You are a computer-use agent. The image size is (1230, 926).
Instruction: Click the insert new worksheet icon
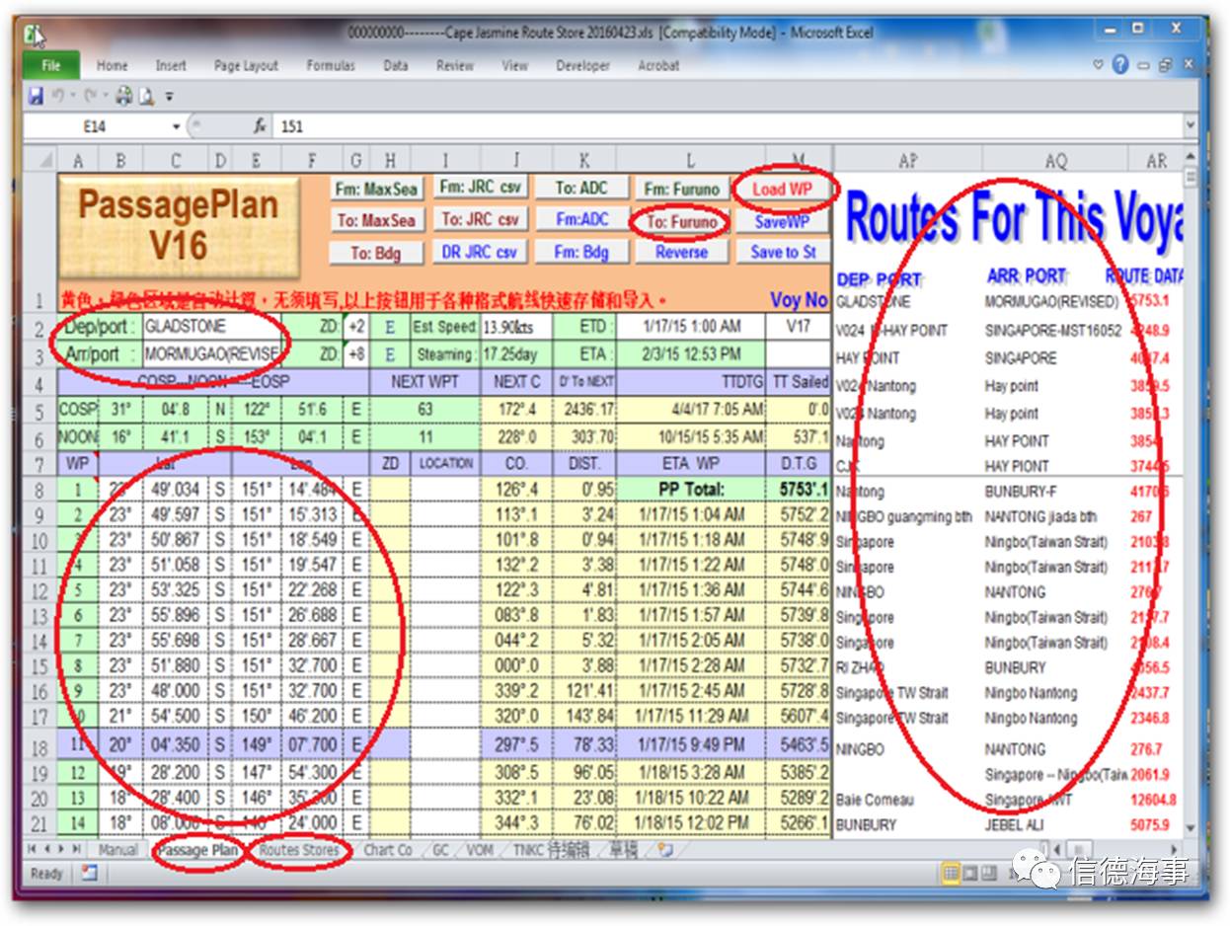[x=665, y=850]
